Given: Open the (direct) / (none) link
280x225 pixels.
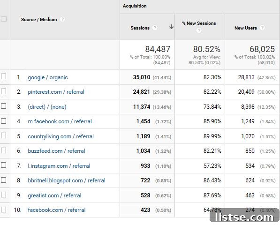Looking at the screenshot, I should 47,107.
